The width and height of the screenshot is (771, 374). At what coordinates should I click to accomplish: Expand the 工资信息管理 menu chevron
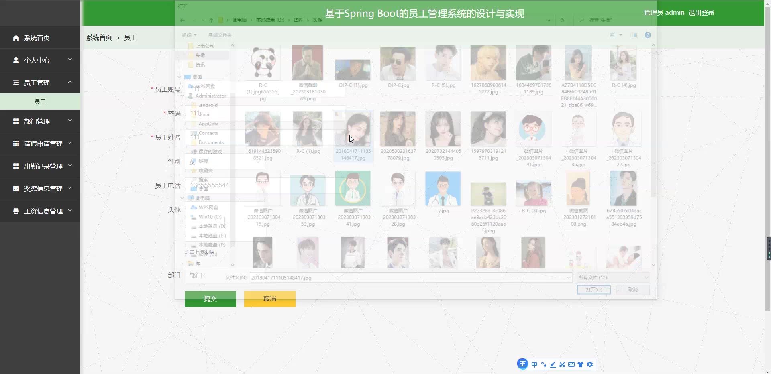click(x=70, y=210)
